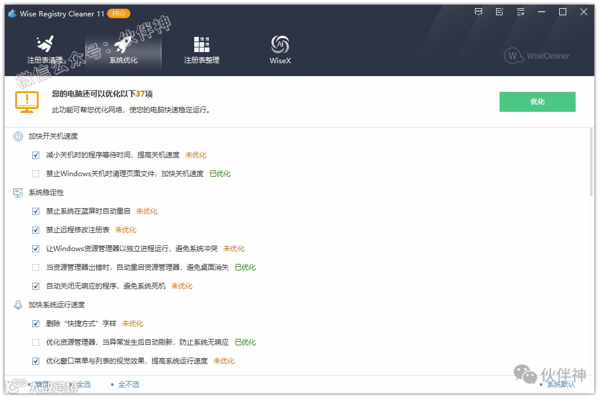Click the WiseCleaner logo
The width and height of the screenshot is (599, 398).
click(537, 56)
